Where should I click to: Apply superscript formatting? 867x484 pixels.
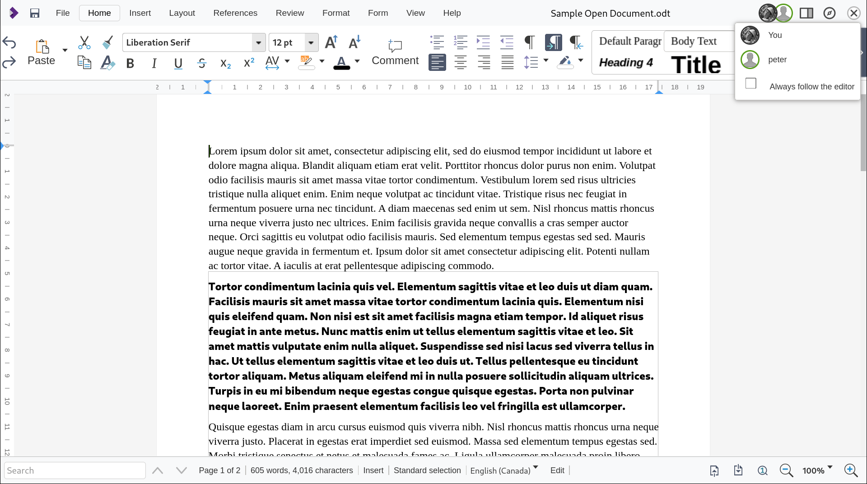[248, 63]
